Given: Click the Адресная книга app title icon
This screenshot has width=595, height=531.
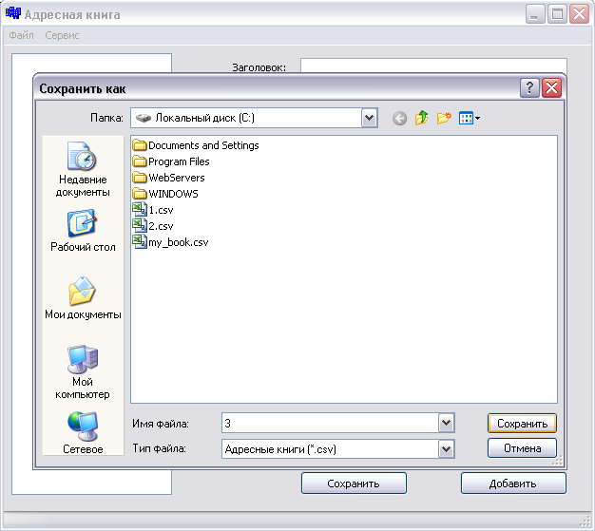Looking at the screenshot, I should tap(13, 13).
